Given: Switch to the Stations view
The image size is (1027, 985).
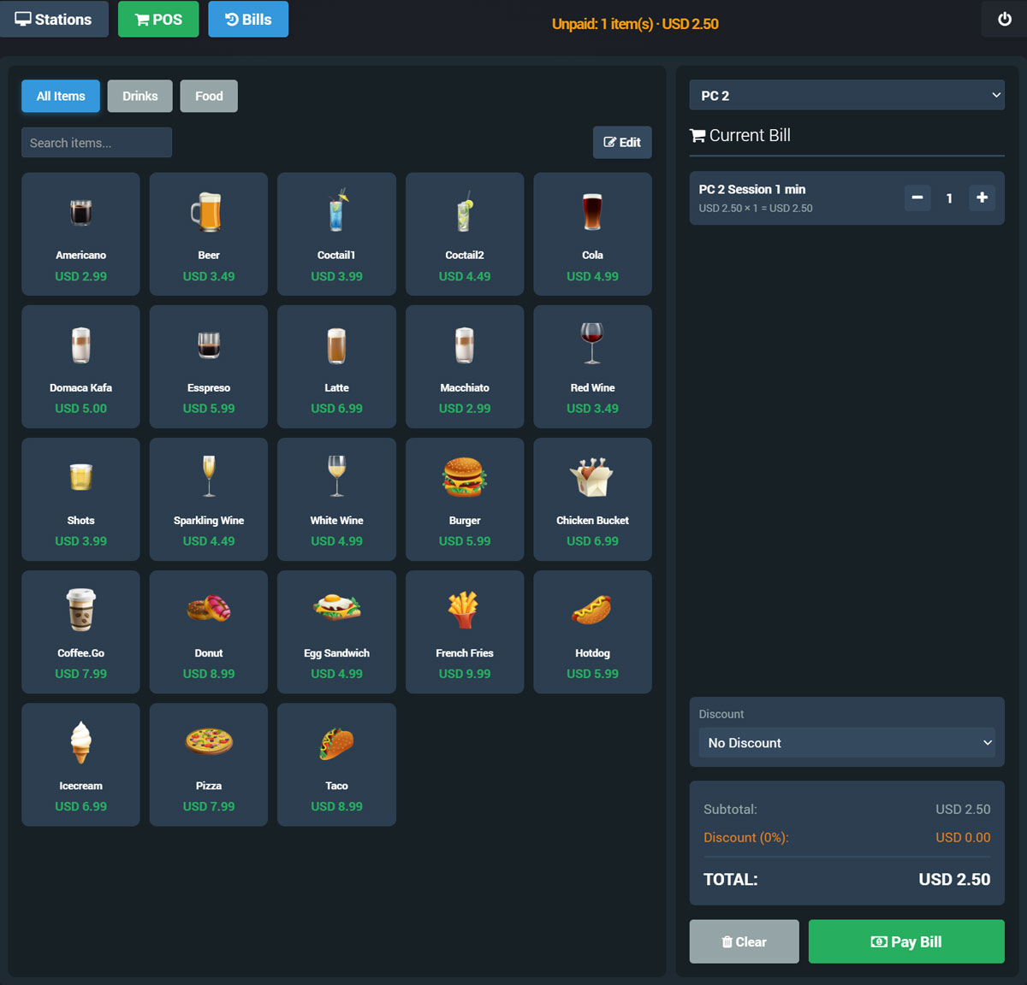Looking at the screenshot, I should (x=54, y=19).
